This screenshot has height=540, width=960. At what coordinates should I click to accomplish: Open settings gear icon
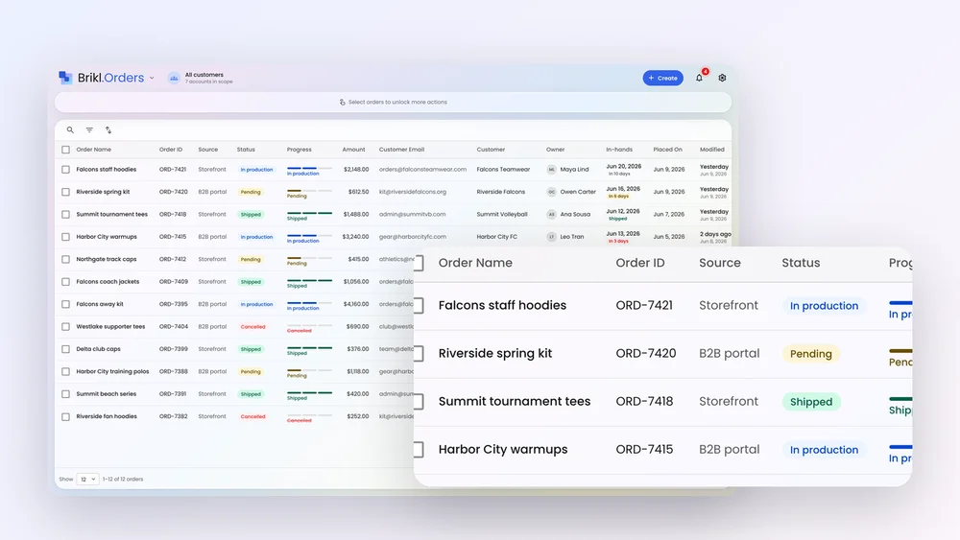coord(723,78)
